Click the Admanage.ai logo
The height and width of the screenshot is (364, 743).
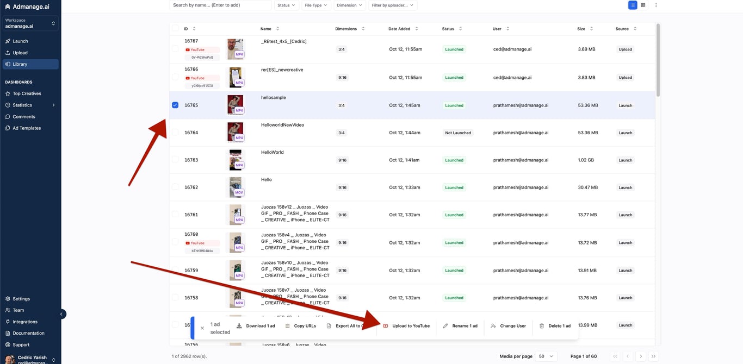(26, 7)
